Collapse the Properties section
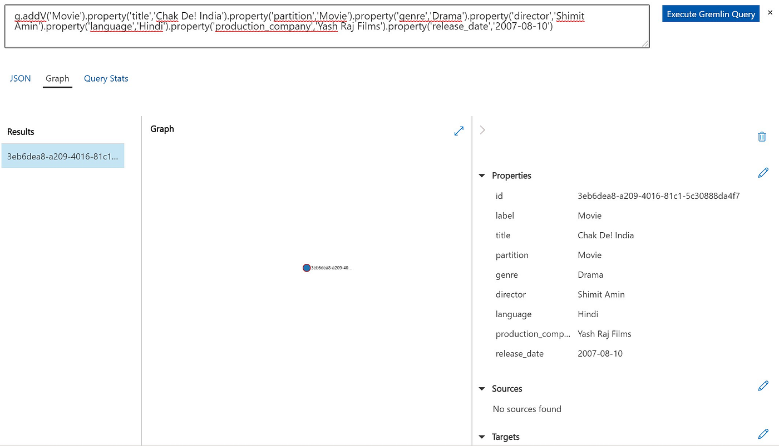Image resolution: width=779 pixels, height=446 pixels. [481, 175]
